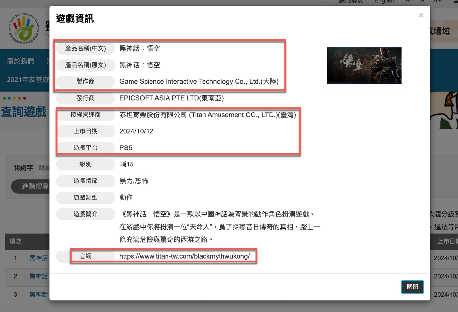Close the game info dialog with X
The width and height of the screenshot is (458, 312).
tap(421, 15)
